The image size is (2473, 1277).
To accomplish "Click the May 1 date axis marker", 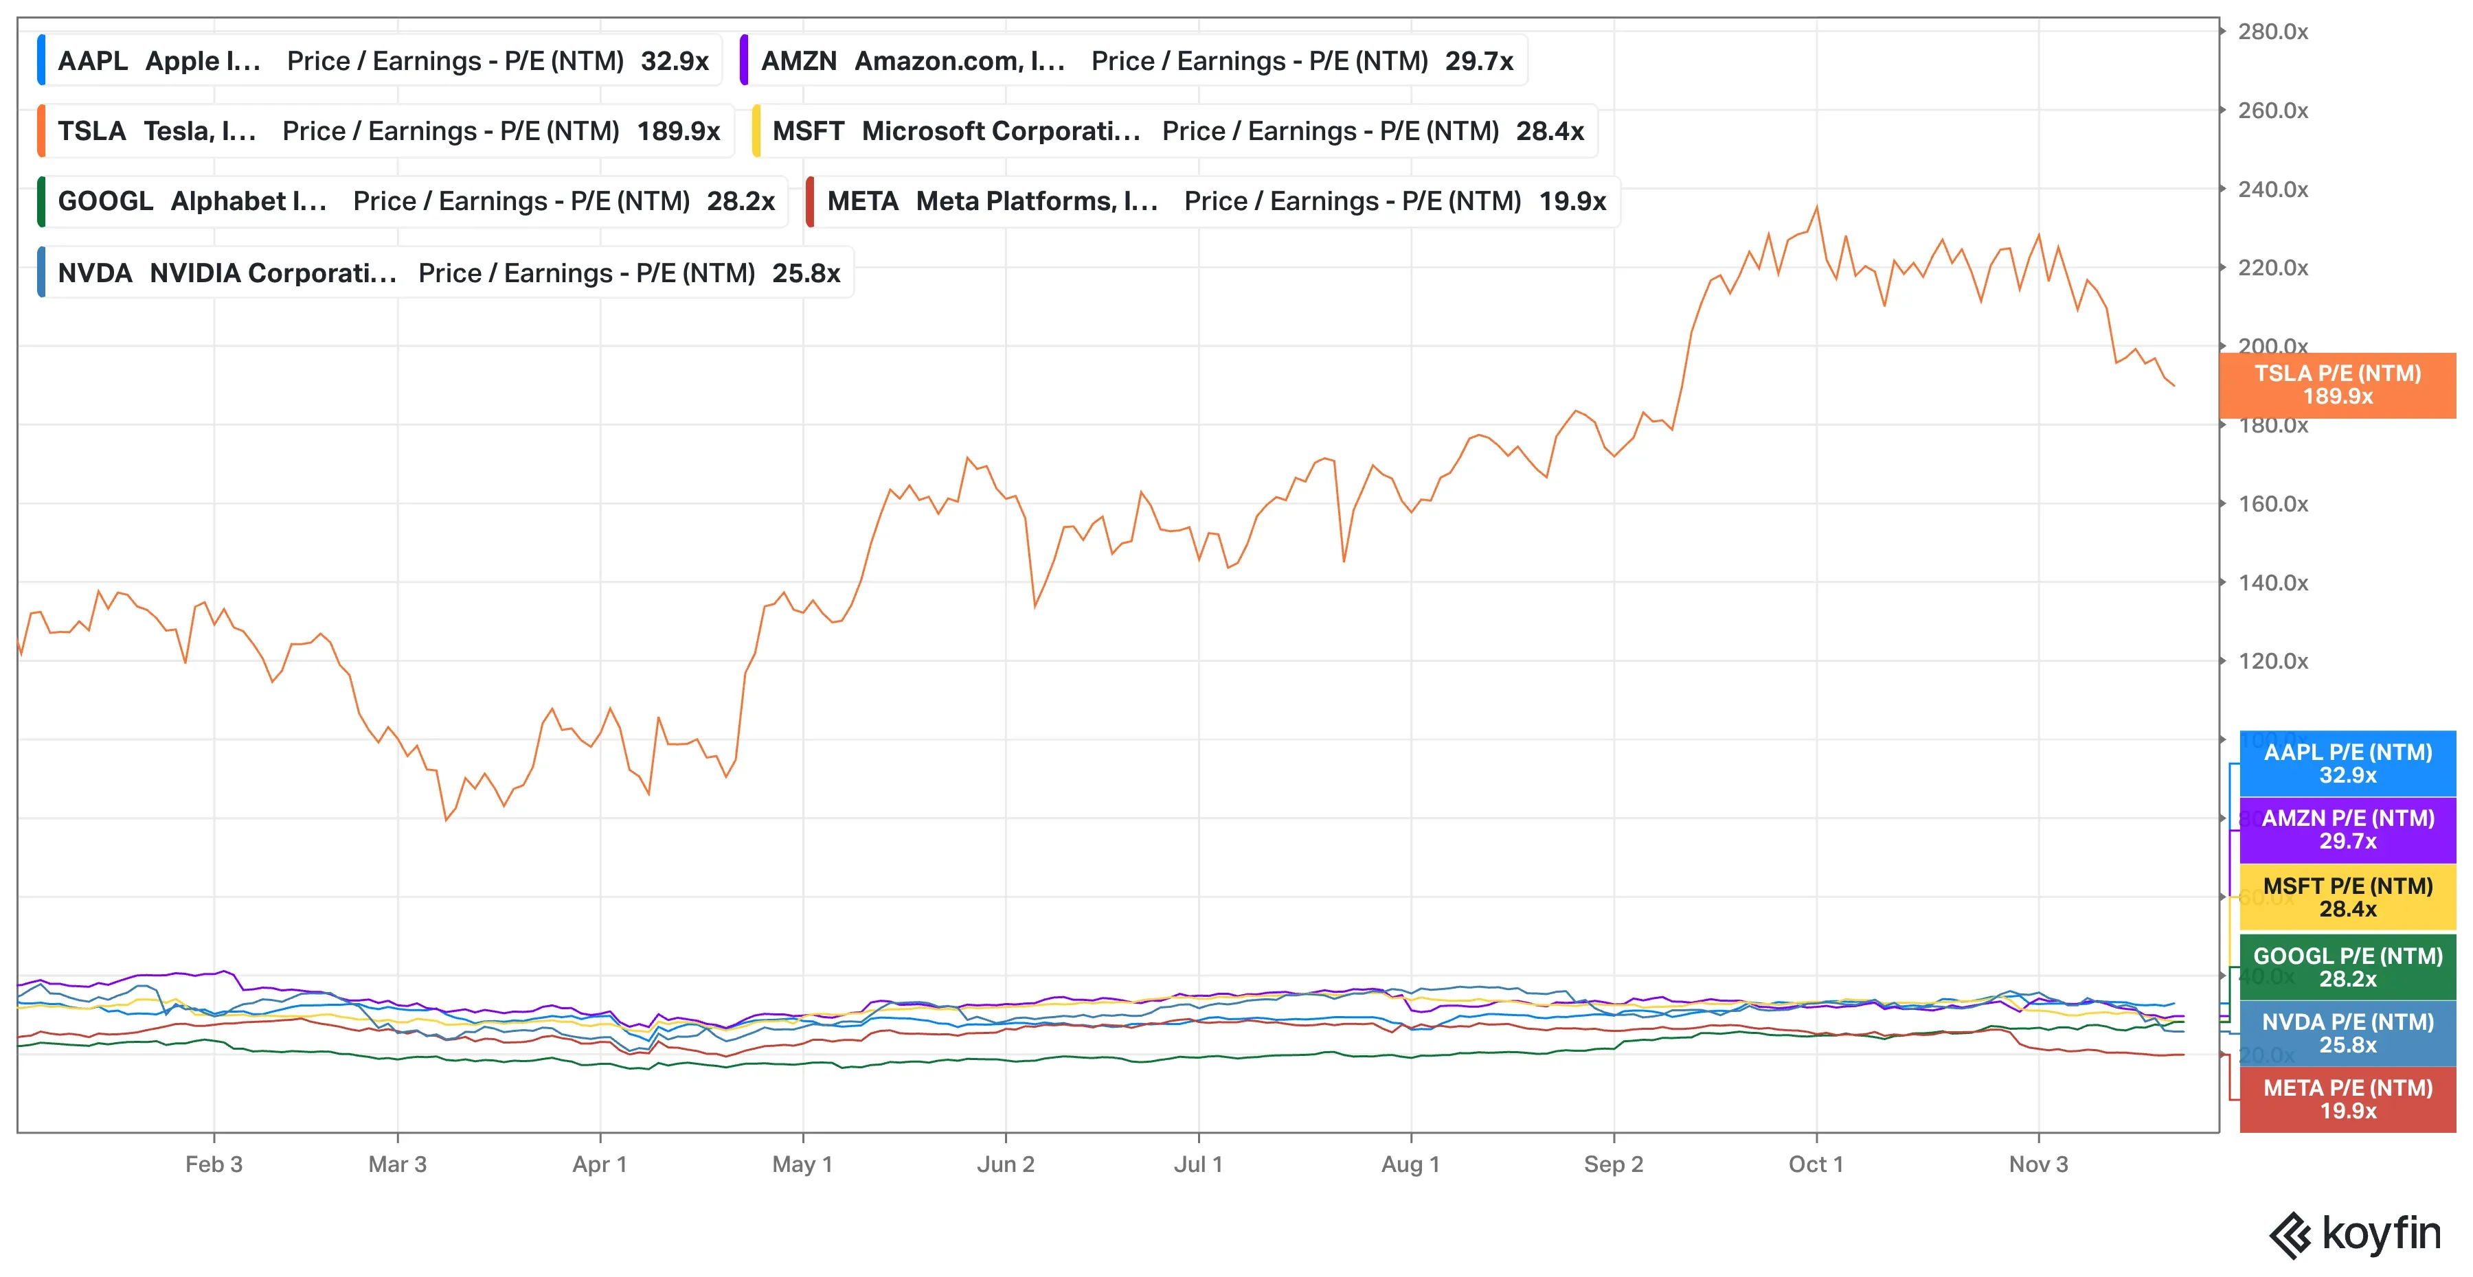I will click(x=802, y=1164).
